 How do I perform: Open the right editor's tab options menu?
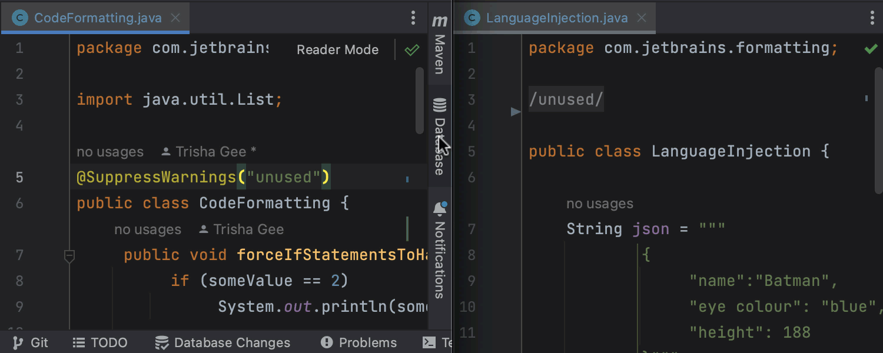(x=872, y=18)
